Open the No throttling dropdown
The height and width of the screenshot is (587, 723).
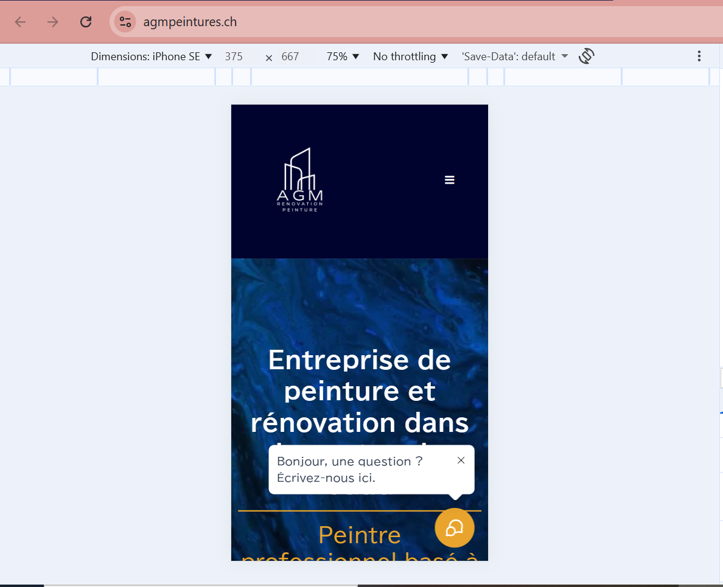pos(410,56)
